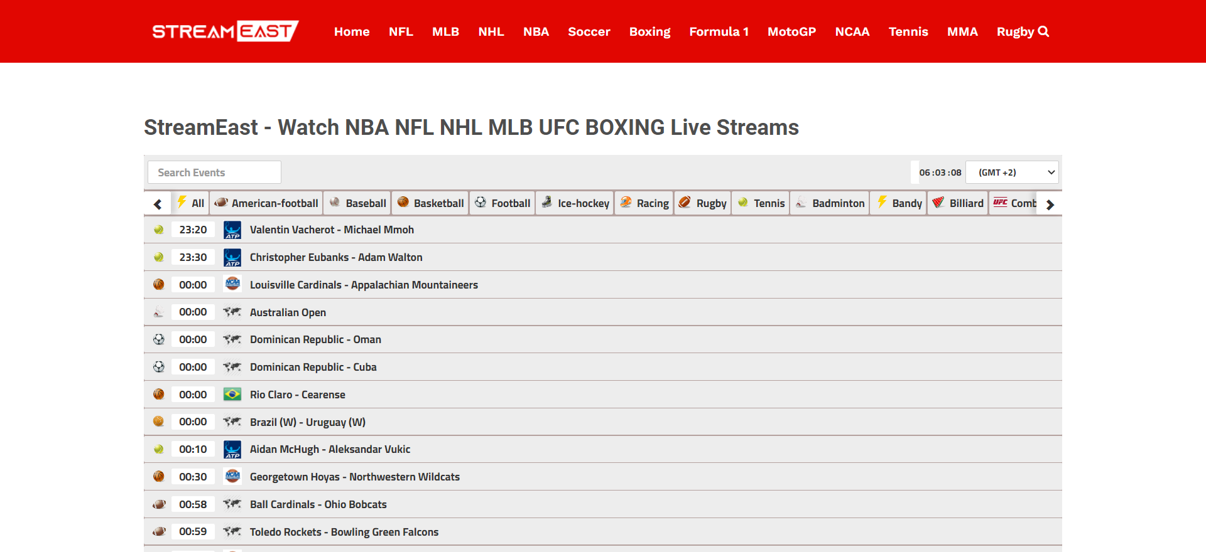Select the Racing filter tab
The height and width of the screenshot is (552, 1206).
coord(644,203)
